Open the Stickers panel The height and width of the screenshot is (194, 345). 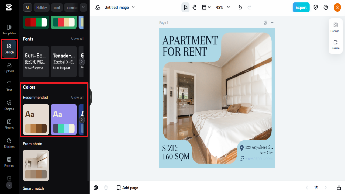pos(9,143)
